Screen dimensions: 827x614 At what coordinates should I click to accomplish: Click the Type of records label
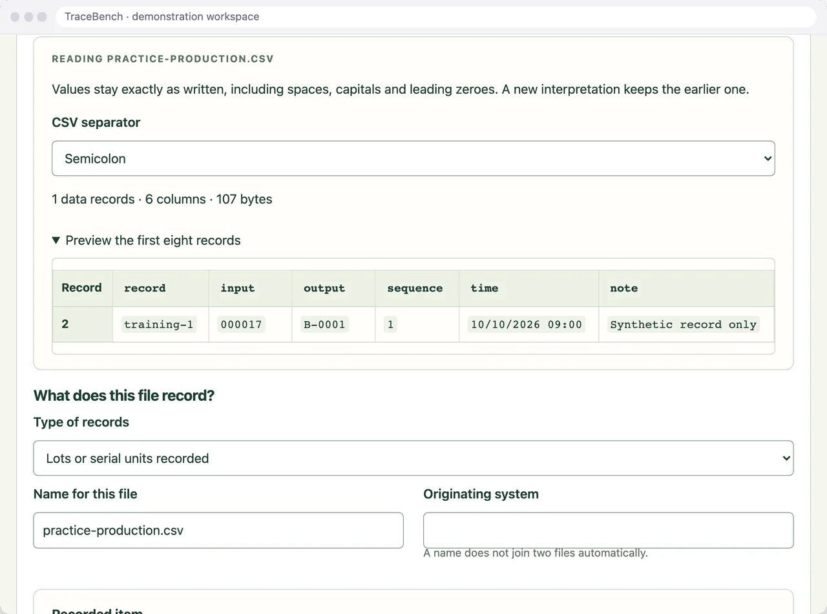tap(81, 422)
